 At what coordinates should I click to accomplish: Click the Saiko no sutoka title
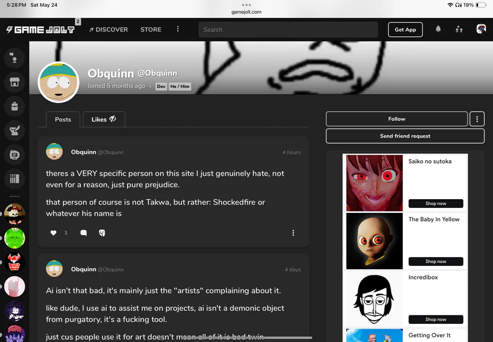click(430, 161)
